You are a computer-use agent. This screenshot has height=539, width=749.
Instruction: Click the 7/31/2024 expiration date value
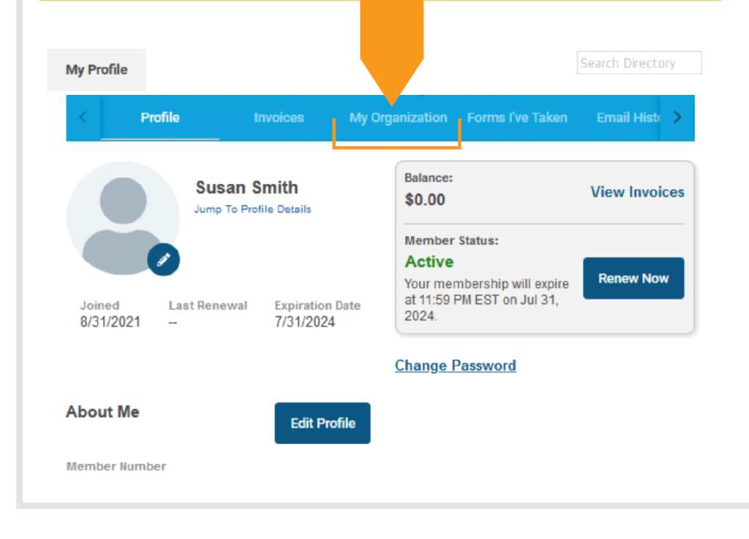coord(304,322)
